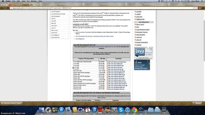The width and height of the screenshot is (205, 115).
Task: Open iTunes from the Dock
Action: coord(94,110)
